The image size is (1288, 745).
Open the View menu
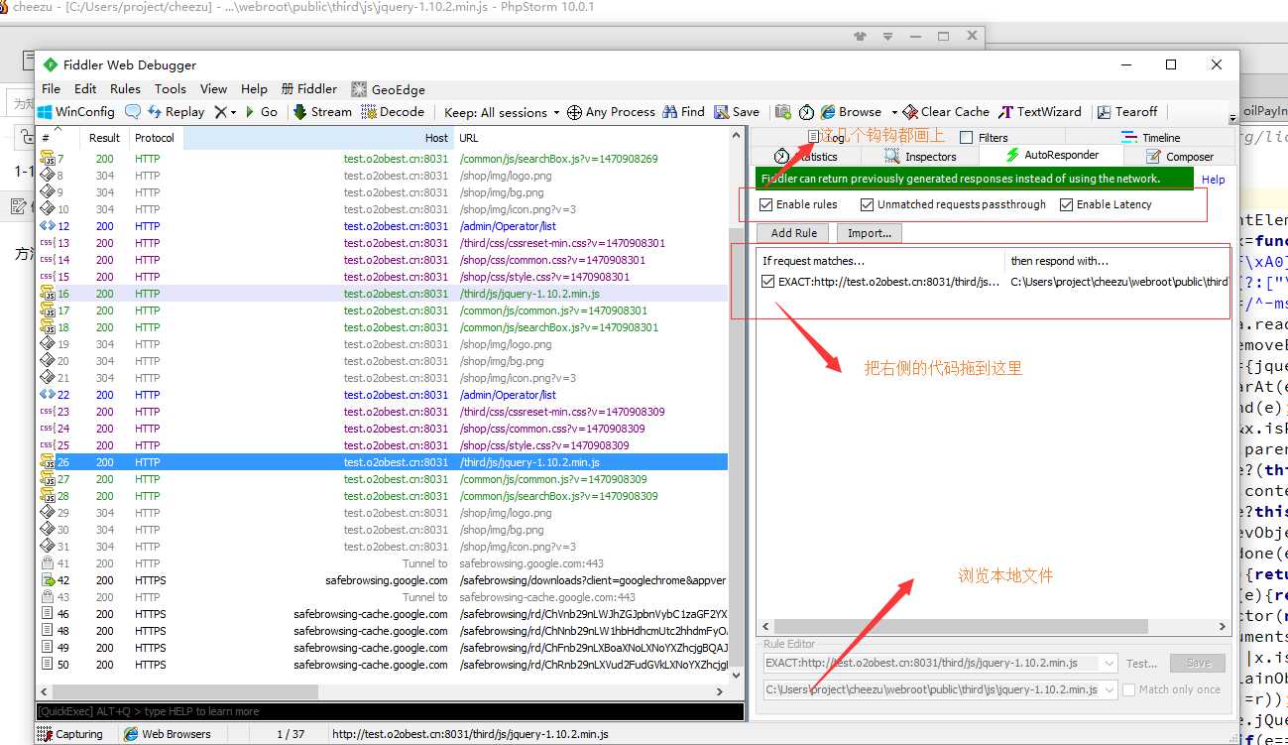[x=213, y=88]
